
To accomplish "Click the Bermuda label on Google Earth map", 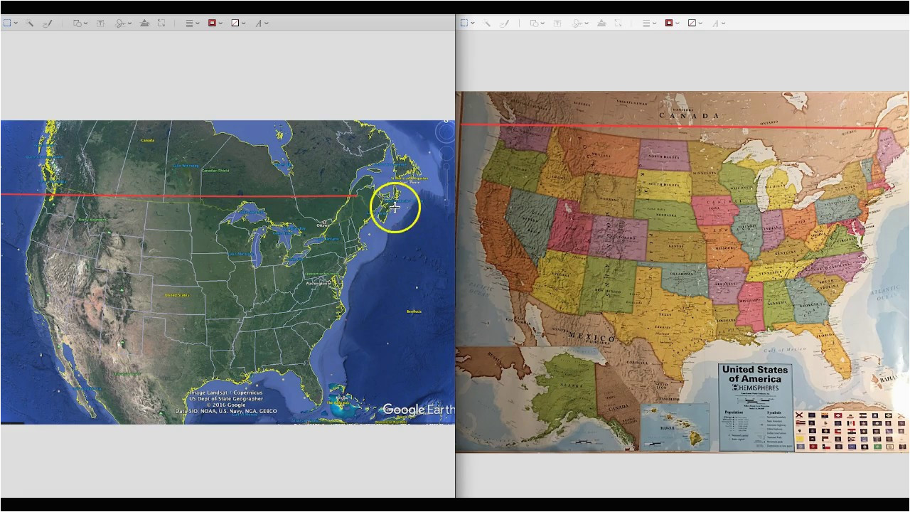I will tap(414, 311).
